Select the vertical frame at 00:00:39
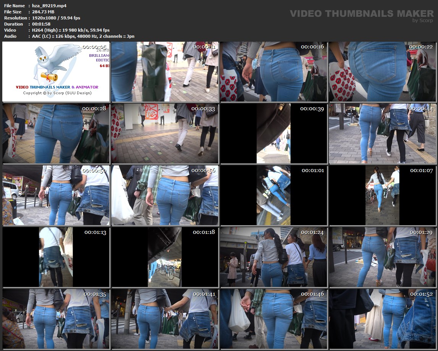 point(273,134)
